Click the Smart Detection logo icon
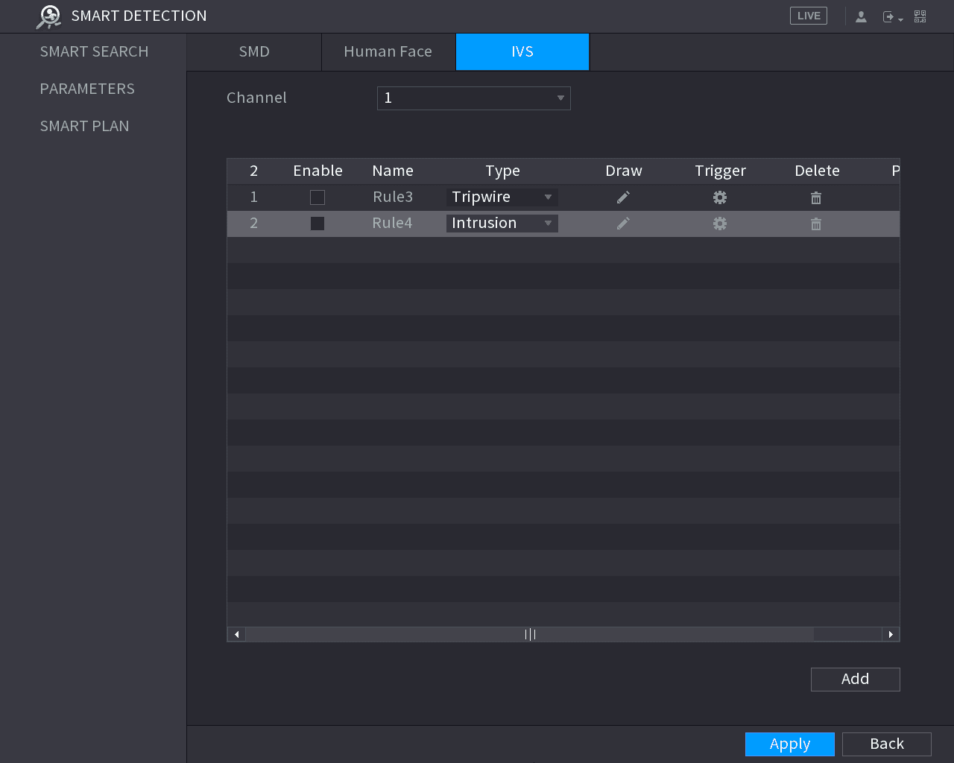Screen dimensions: 954x763 (49, 16)
